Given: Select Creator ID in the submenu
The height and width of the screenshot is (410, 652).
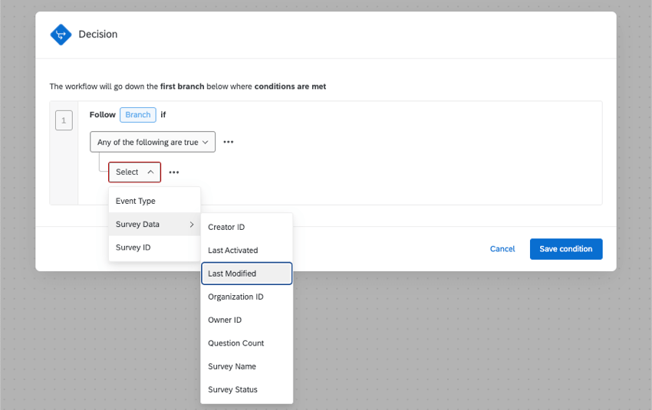Looking at the screenshot, I should 226,228.
